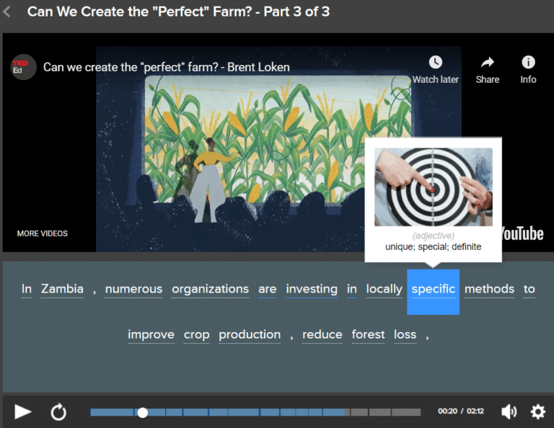Click the Share arrow icon
The width and height of the screenshot is (554, 428).
tap(488, 63)
